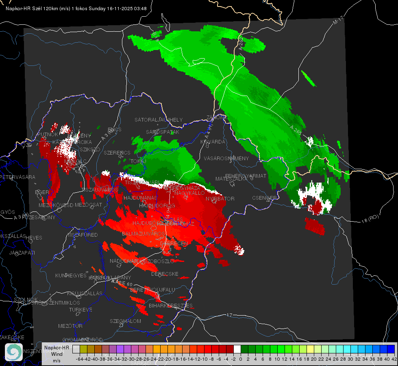398x366 pixels.
Task: Click the A-265 road label
Action: pos(296,130)
